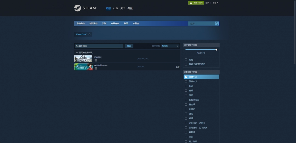Click the KaiserPunk search term input field
Image resolution: width=296 pixels, height=143 pixels.
pyautogui.click(x=99, y=46)
